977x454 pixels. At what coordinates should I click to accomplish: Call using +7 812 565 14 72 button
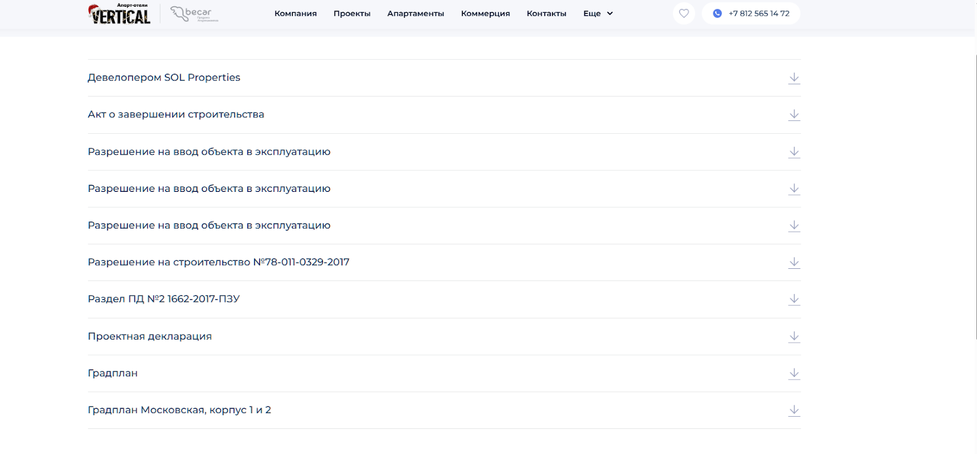751,13
